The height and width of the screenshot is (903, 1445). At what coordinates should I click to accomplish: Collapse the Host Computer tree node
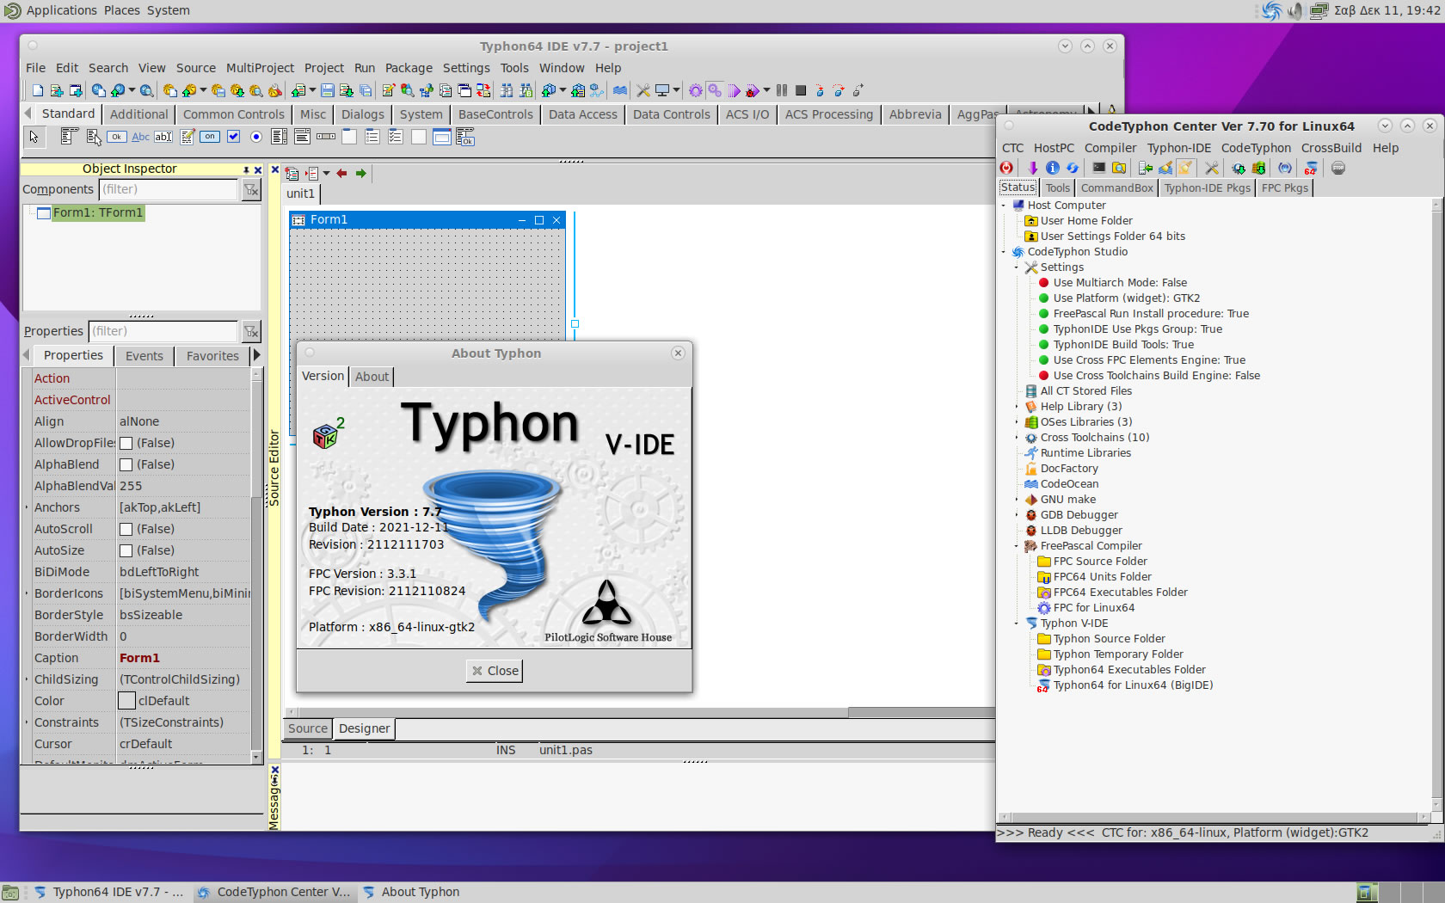(x=1004, y=206)
